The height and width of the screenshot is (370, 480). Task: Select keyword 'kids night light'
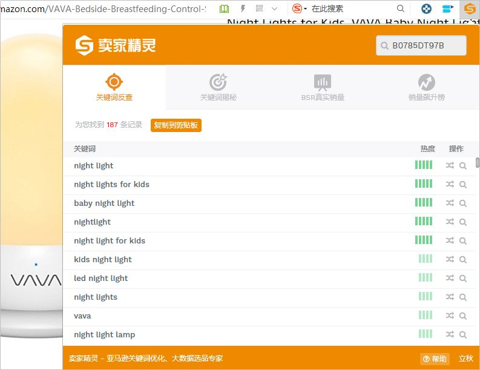(103, 259)
